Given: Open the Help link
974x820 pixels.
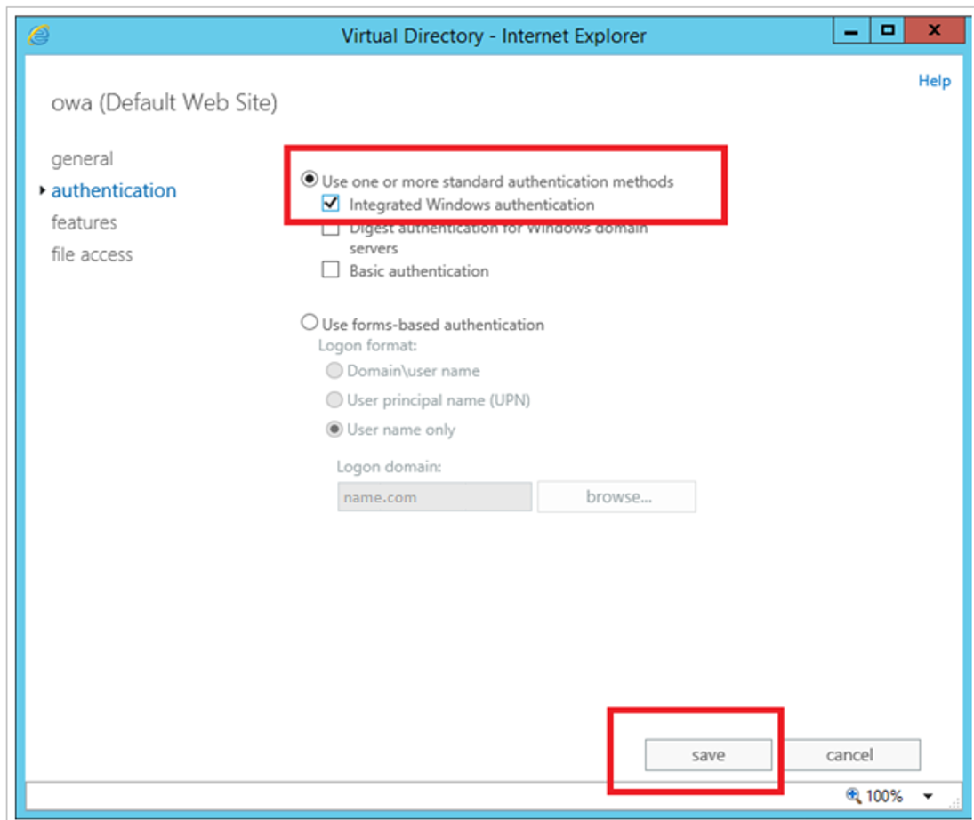Looking at the screenshot, I should [x=934, y=81].
